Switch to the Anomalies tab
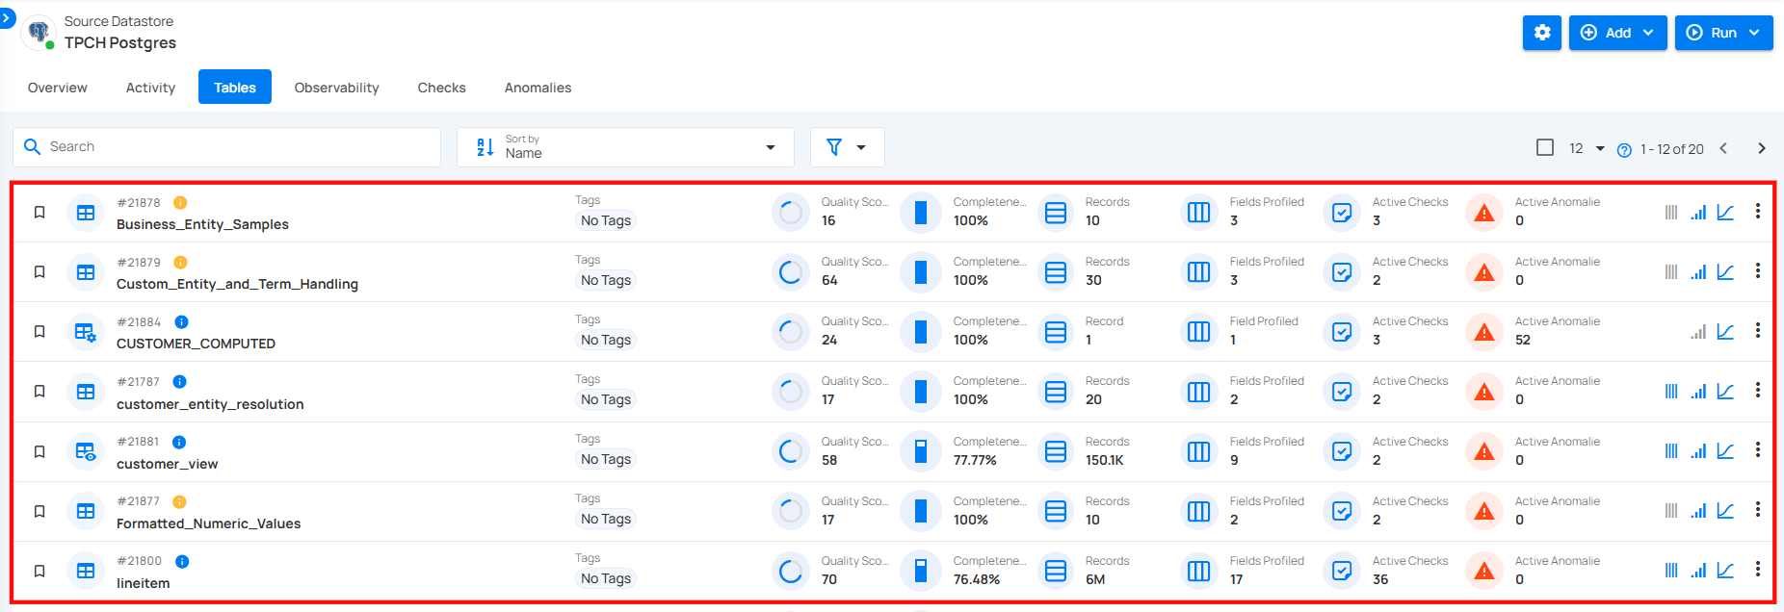1784x612 pixels. tap(538, 88)
